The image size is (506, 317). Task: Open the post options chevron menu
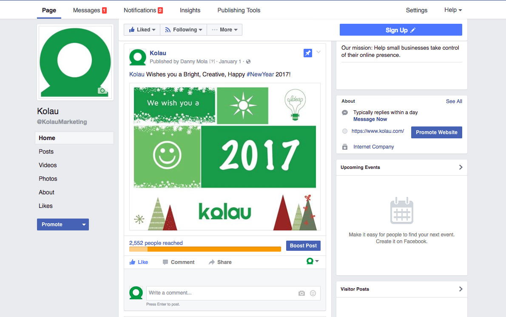(318, 52)
